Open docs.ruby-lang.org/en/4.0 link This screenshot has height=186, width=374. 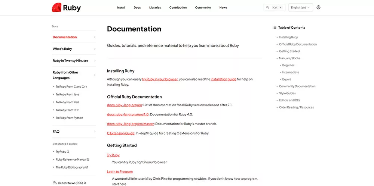click(x=128, y=114)
